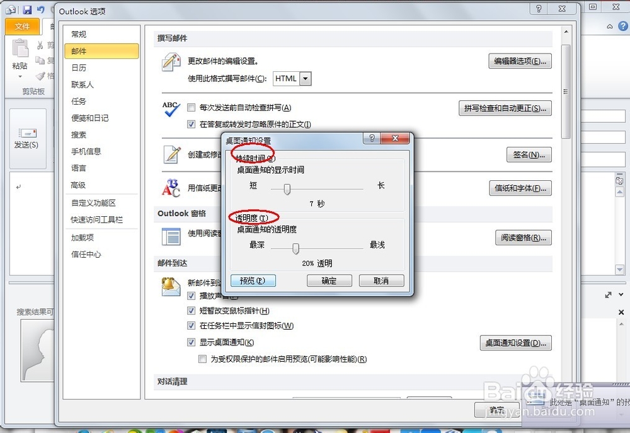The width and height of the screenshot is (630, 433).
Task: Disable 播放声音 option
Action: [x=191, y=296]
